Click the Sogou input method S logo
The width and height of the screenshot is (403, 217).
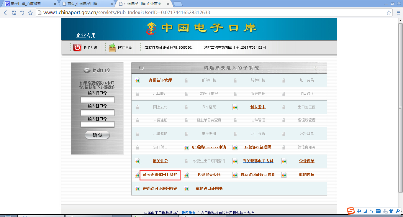tap(350, 211)
